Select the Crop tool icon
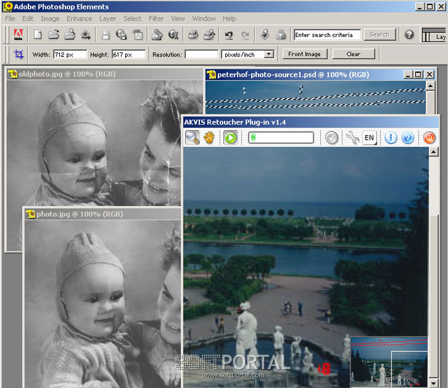448x388 pixels. pyautogui.click(x=19, y=54)
